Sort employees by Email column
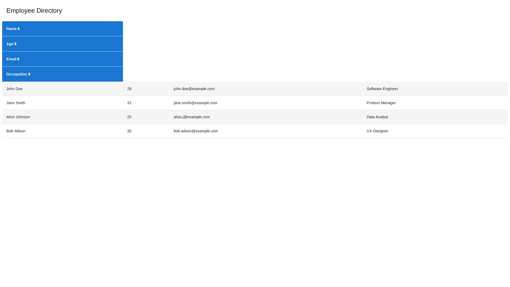Screen dimensions: 510x287 (x=11, y=59)
